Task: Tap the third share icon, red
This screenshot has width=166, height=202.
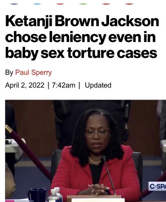Action: click(x=60, y=3)
